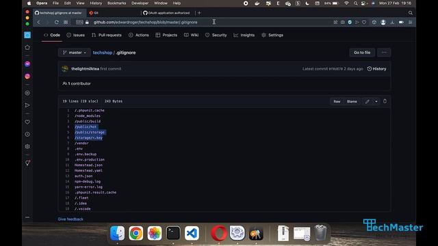Screen dimensions: 438x246
Task: Click the Go to file button
Action: click(x=362, y=53)
